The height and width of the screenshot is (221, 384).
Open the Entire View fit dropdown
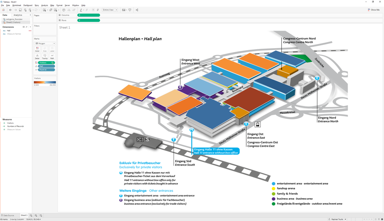point(110,10)
